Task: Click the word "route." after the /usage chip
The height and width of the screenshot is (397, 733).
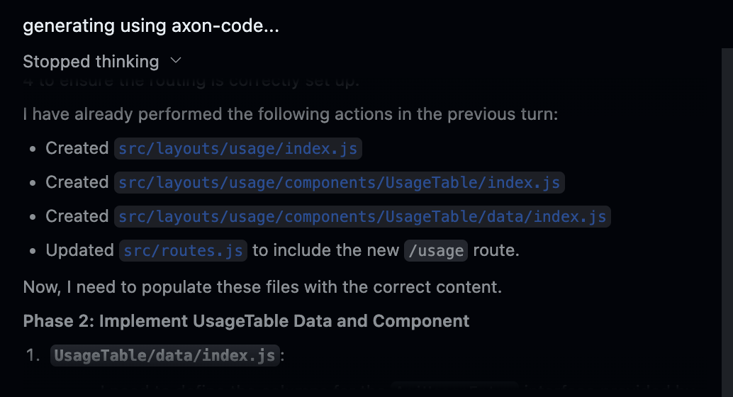Action: click(496, 250)
